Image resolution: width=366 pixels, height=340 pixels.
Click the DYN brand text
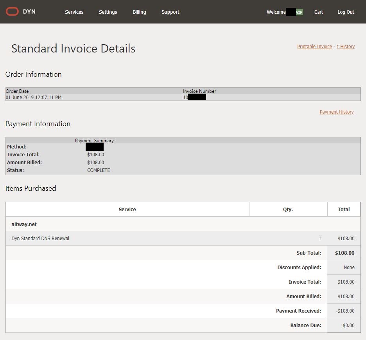point(29,12)
